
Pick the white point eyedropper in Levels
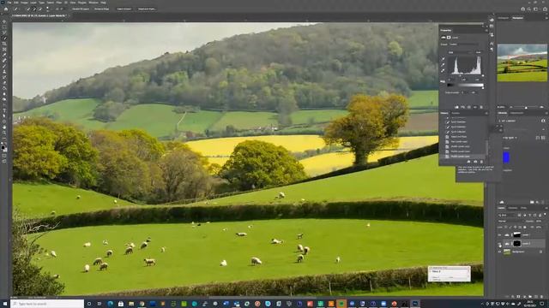coord(443,70)
